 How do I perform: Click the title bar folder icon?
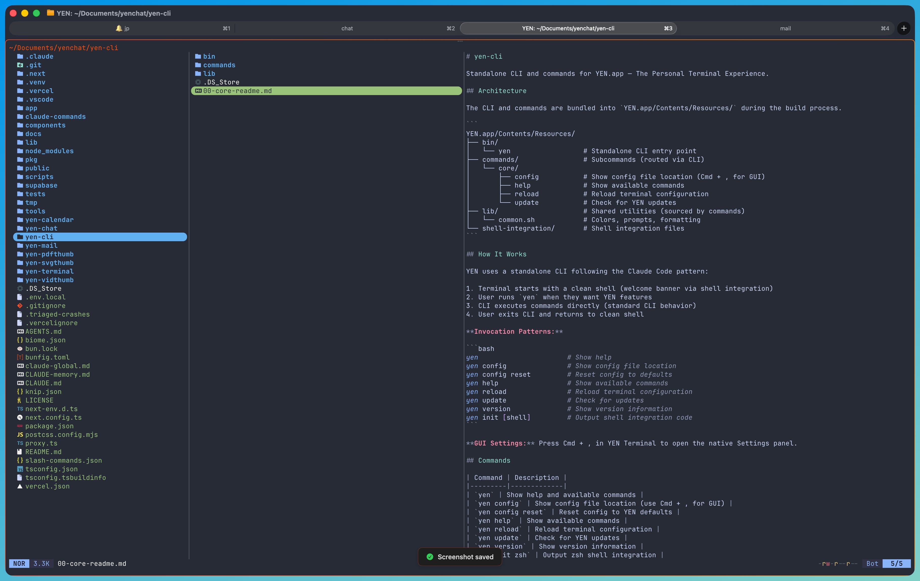tap(50, 13)
